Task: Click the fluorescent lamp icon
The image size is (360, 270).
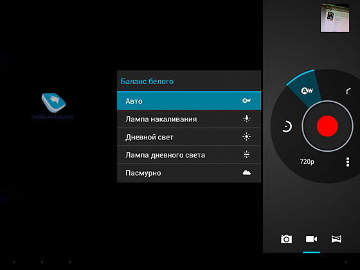Action: (247, 154)
